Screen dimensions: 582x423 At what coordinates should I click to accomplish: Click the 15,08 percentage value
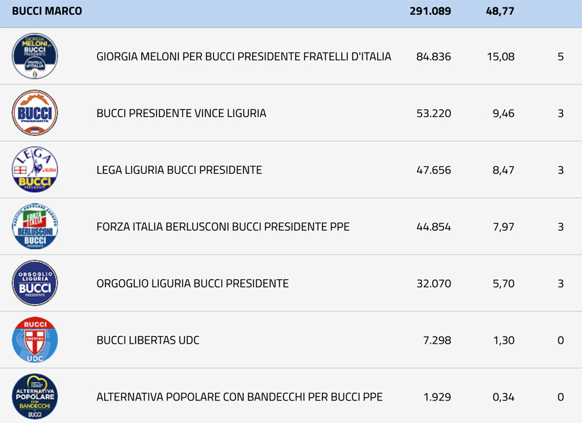pyautogui.click(x=501, y=56)
